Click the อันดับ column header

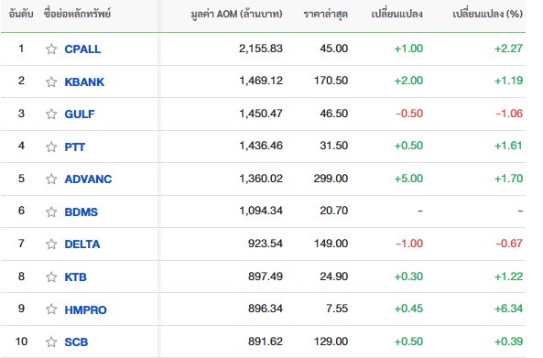coord(21,14)
